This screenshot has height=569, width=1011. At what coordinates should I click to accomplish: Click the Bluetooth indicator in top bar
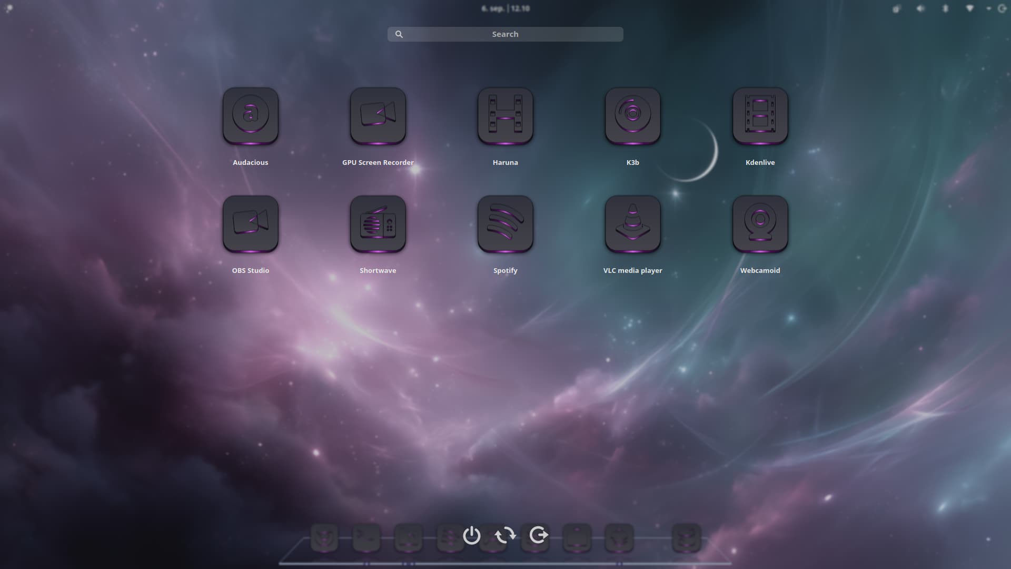(945, 8)
